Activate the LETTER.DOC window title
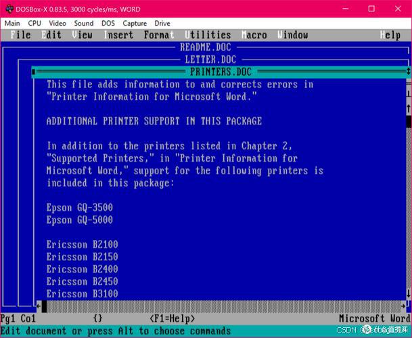This screenshot has width=412, height=338. (210, 59)
